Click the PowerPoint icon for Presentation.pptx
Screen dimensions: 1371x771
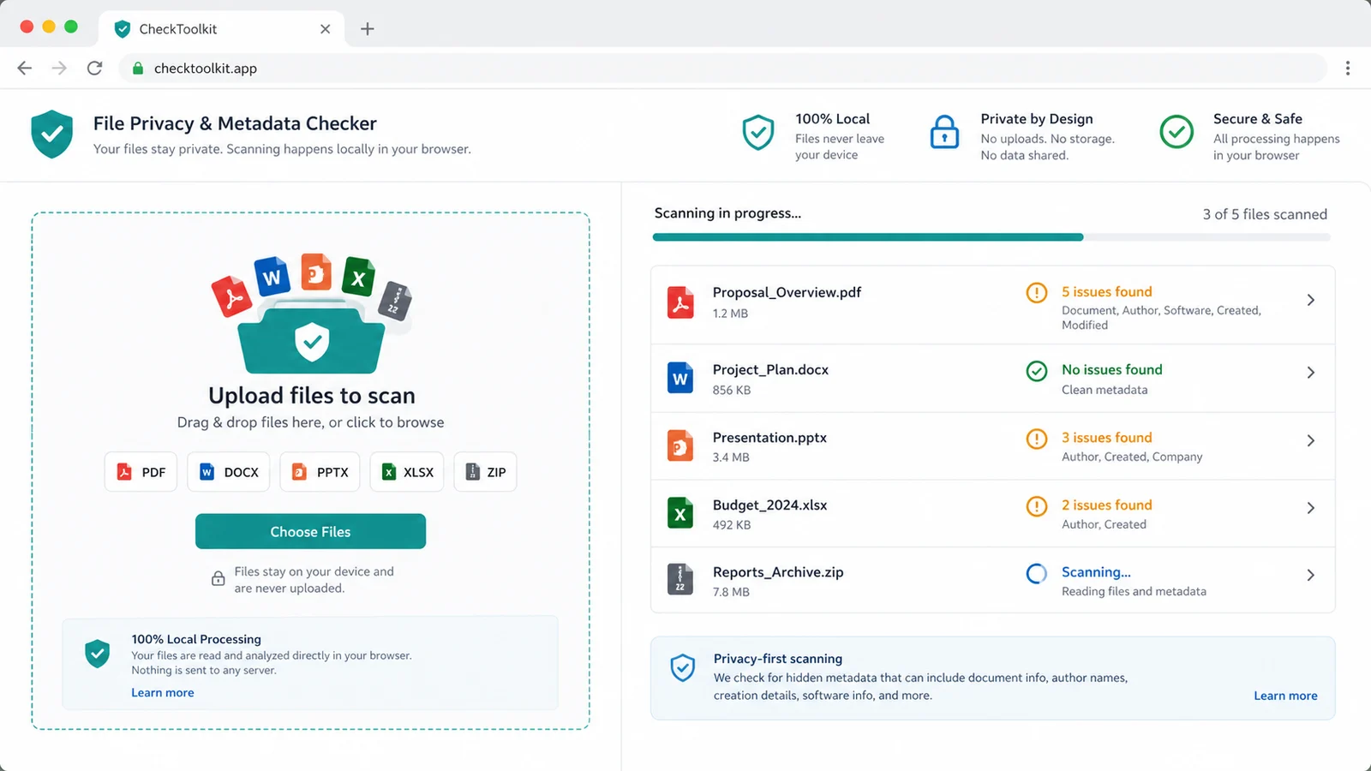click(680, 445)
